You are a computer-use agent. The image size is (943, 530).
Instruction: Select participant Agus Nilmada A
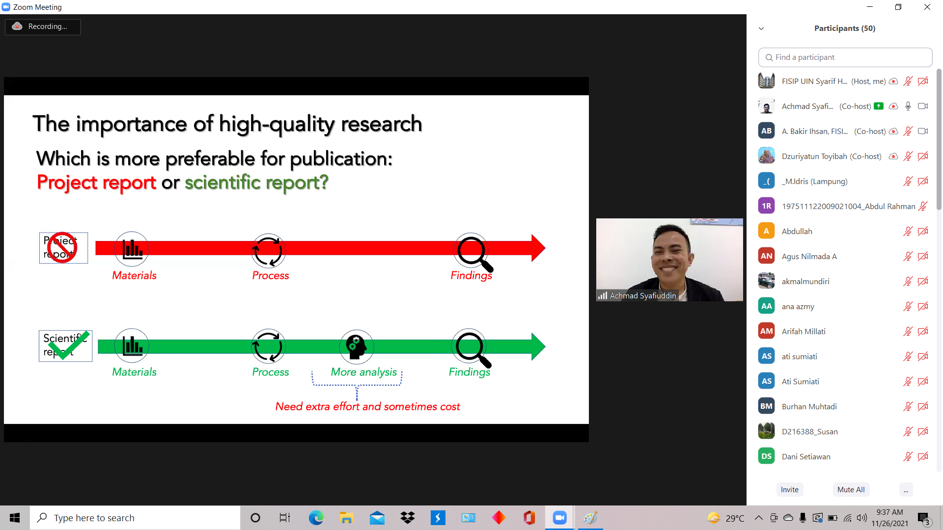tap(844, 256)
